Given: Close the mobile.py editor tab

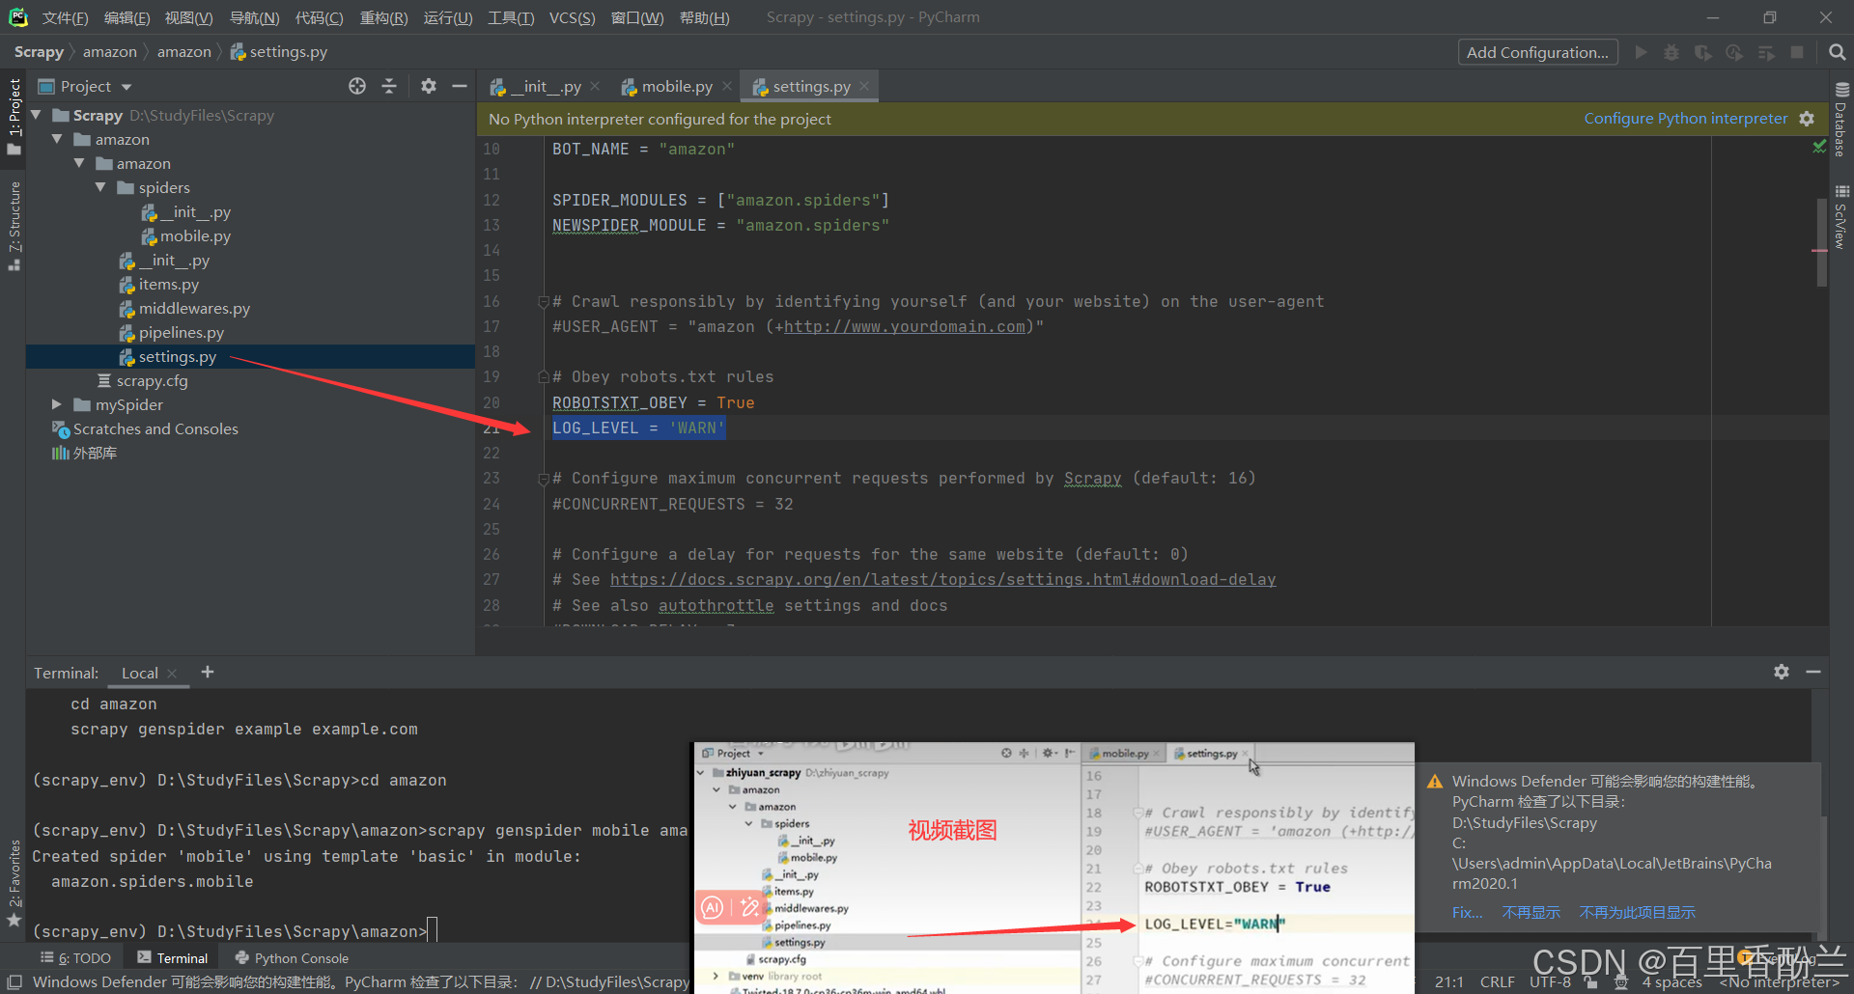Looking at the screenshot, I should point(727,86).
